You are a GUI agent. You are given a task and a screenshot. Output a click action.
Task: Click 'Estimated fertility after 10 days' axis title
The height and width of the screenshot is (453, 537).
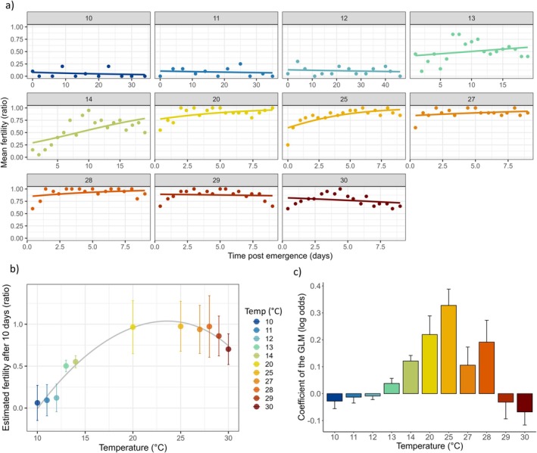[6, 358]
